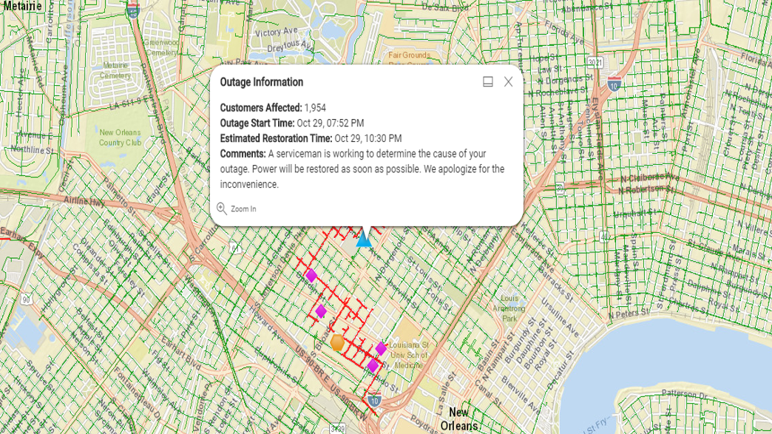
Task: Select magenta diamond beside Louisiana St Univ label
Action: coord(381,348)
